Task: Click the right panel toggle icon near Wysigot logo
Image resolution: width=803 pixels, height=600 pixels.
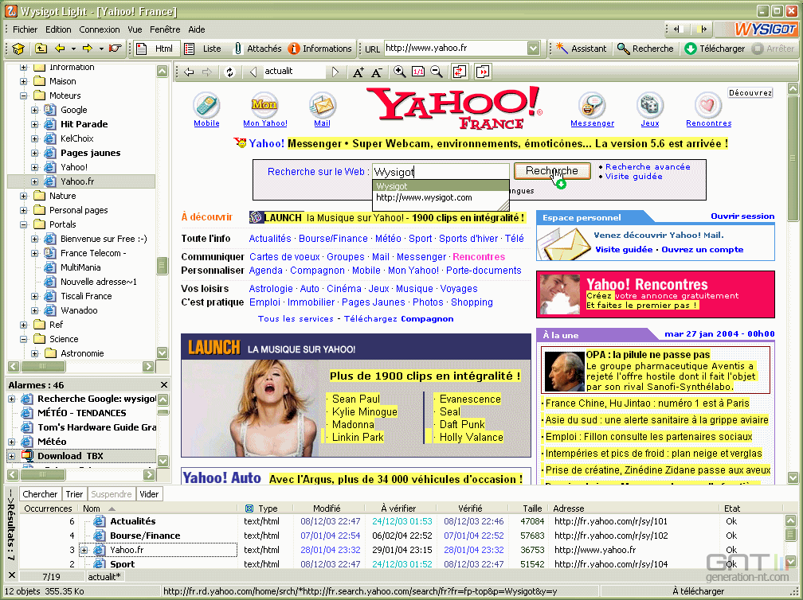Action: (703, 29)
